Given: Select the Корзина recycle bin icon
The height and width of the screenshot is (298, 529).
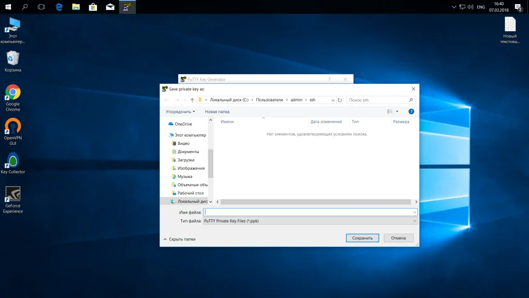Looking at the screenshot, I should [13, 58].
